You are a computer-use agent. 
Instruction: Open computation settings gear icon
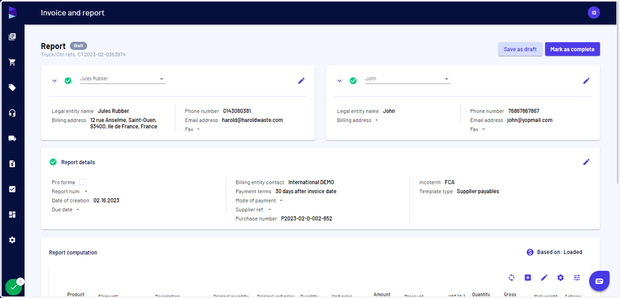tap(561, 277)
